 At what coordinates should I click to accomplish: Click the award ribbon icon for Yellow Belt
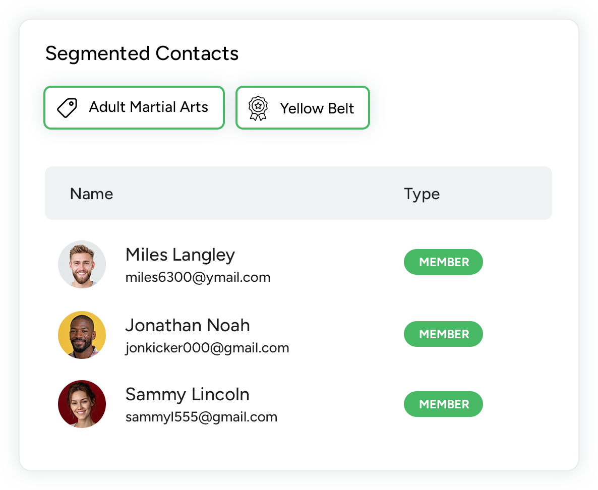point(258,108)
